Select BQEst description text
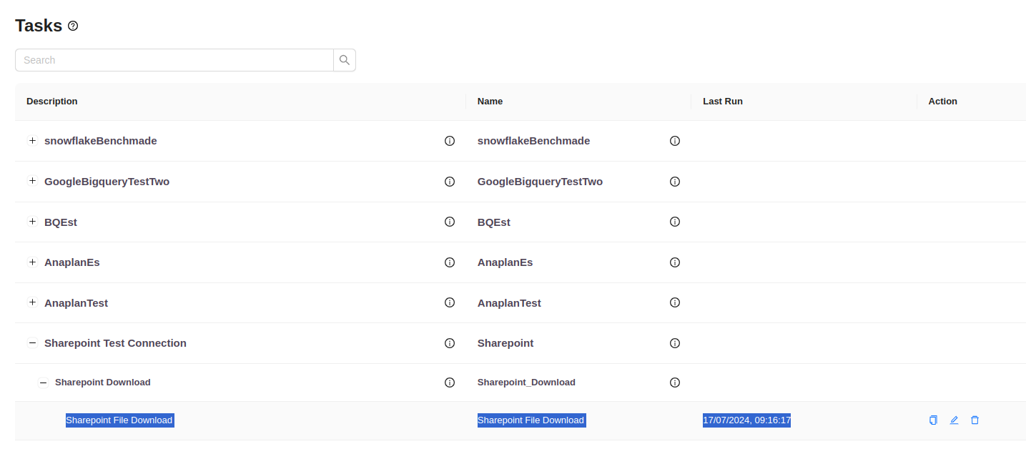The height and width of the screenshot is (449, 1026). pos(61,222)
